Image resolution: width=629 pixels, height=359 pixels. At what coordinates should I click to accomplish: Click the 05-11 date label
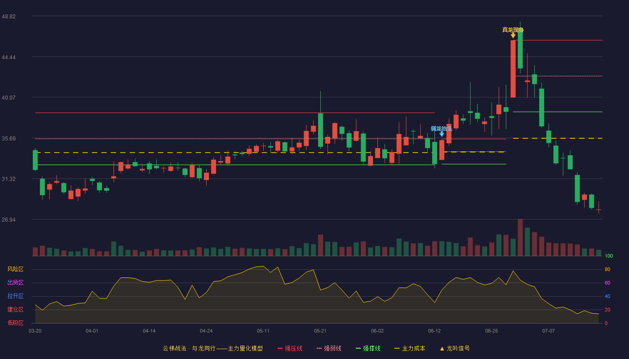coord(263,331)
